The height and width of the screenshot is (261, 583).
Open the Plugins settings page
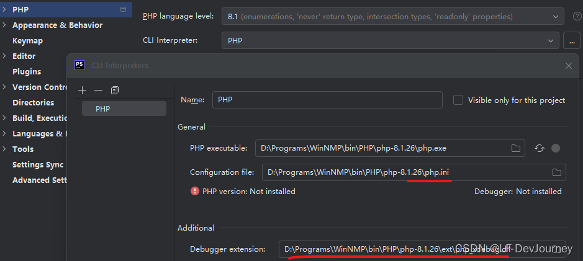coord(27,72)
